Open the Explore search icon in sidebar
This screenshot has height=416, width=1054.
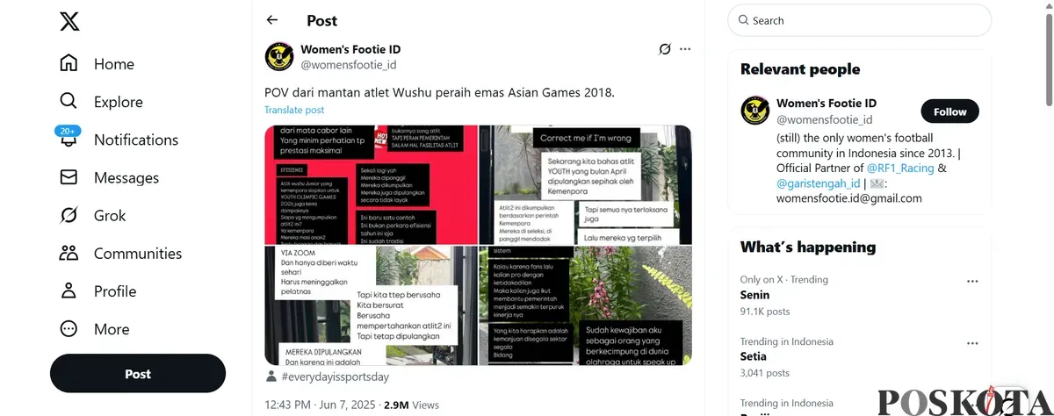point(69,102)
